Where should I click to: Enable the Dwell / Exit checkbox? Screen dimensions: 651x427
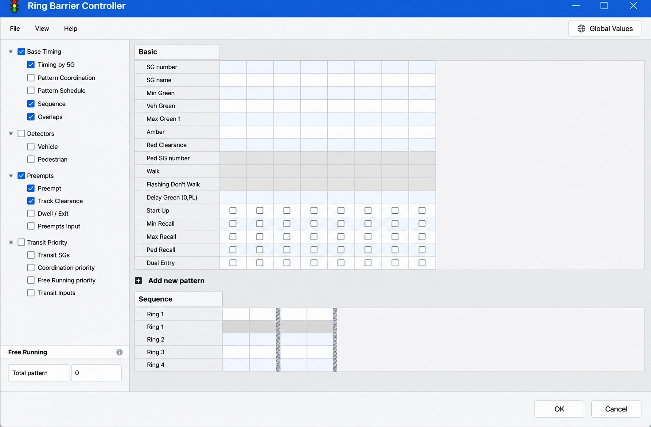31,214
